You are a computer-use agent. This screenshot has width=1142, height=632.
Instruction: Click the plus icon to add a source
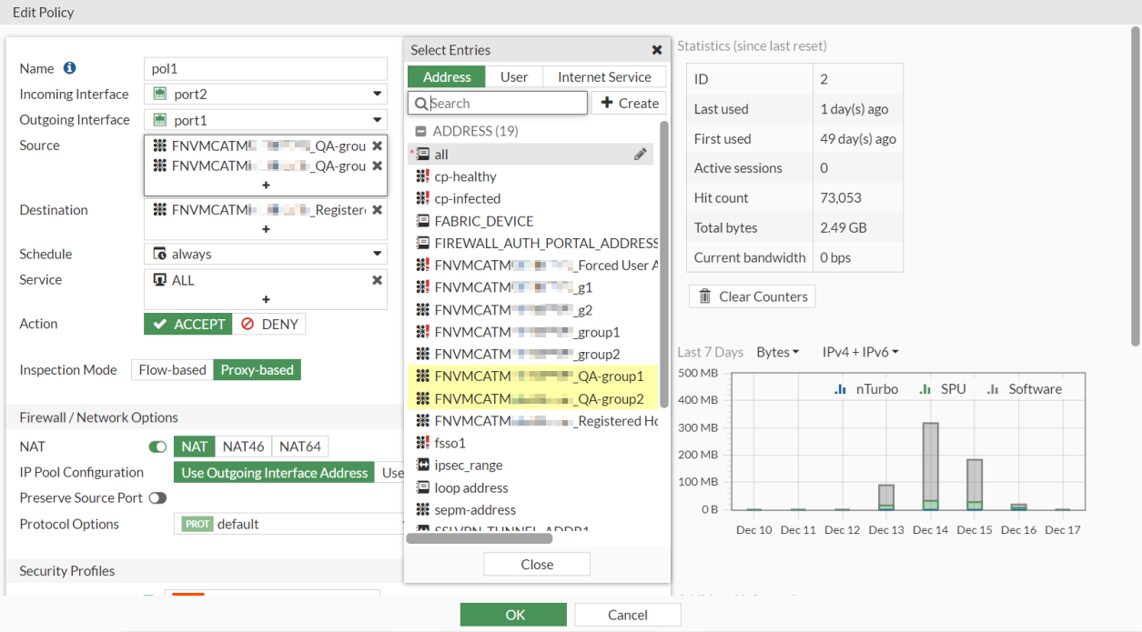click(x=266, y=186)
